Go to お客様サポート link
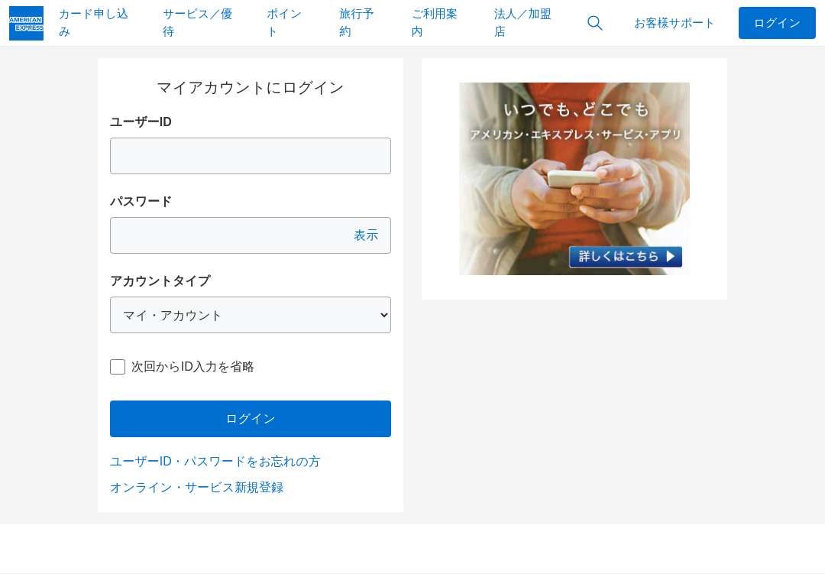Image resolution: width=825 pixels, height=587 pixels. tap(674, 23)
